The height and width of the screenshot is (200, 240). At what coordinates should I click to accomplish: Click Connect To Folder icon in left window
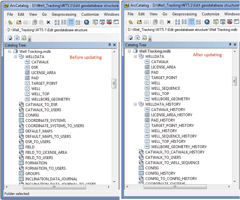pos(19,22)
